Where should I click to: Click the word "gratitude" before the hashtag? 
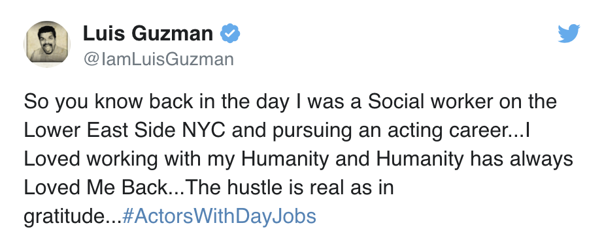63,217
